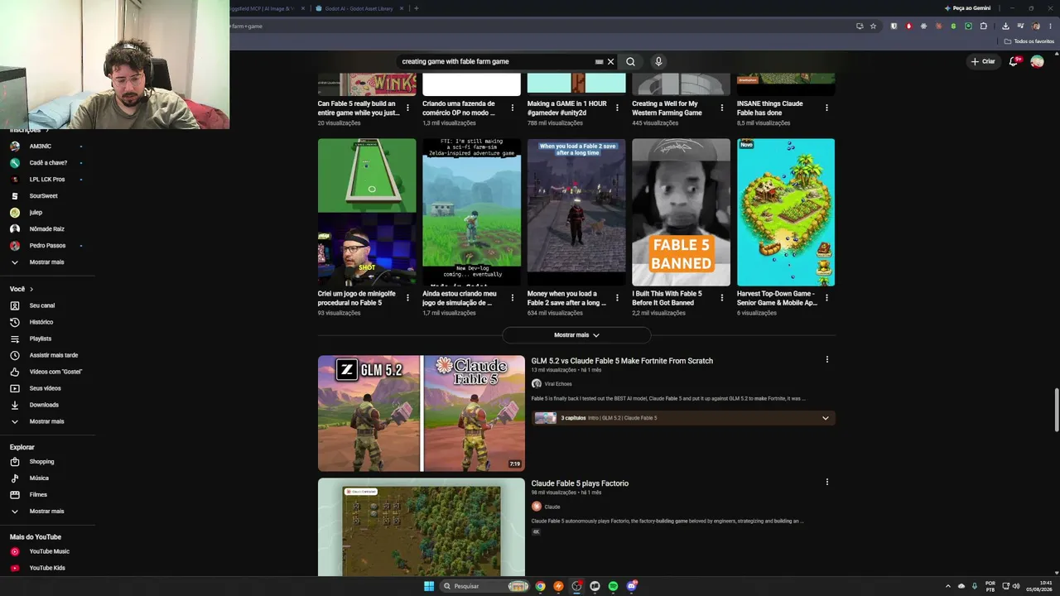
Task: Open Nômade Raiz channel
Action: 47,228
